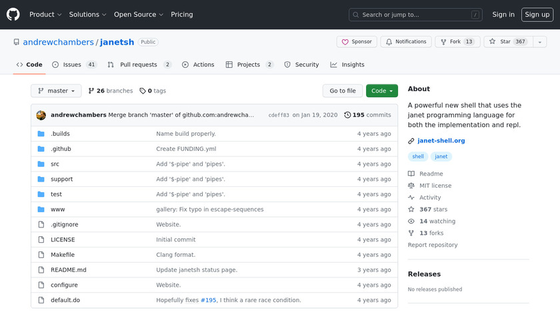
Task: Open the janet-shell.org website link
Action: coord(441,141)
